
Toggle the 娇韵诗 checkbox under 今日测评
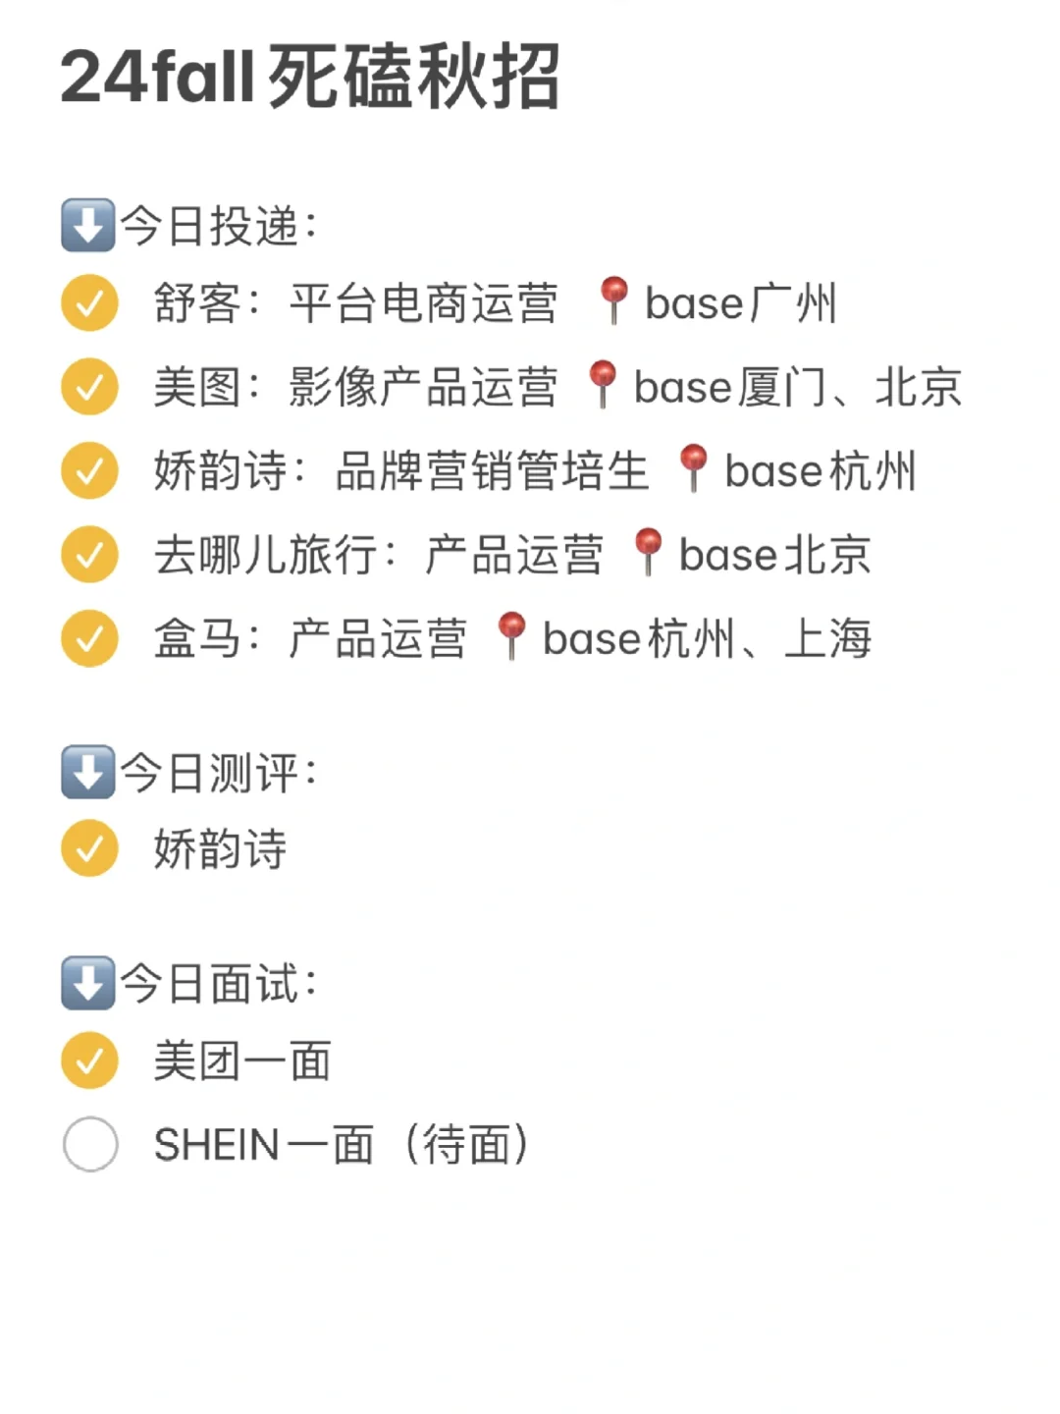point(90,848)
